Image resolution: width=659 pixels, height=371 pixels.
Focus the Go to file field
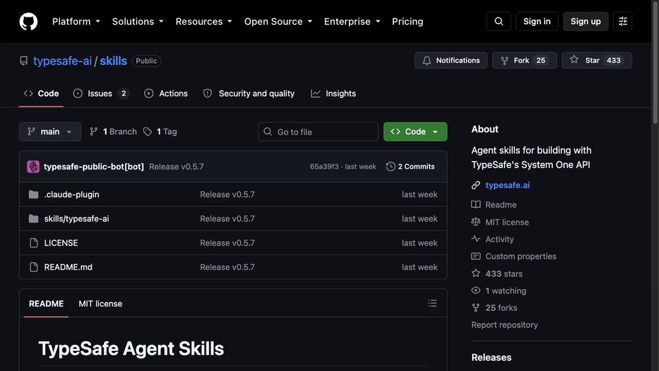click(318, 131)
